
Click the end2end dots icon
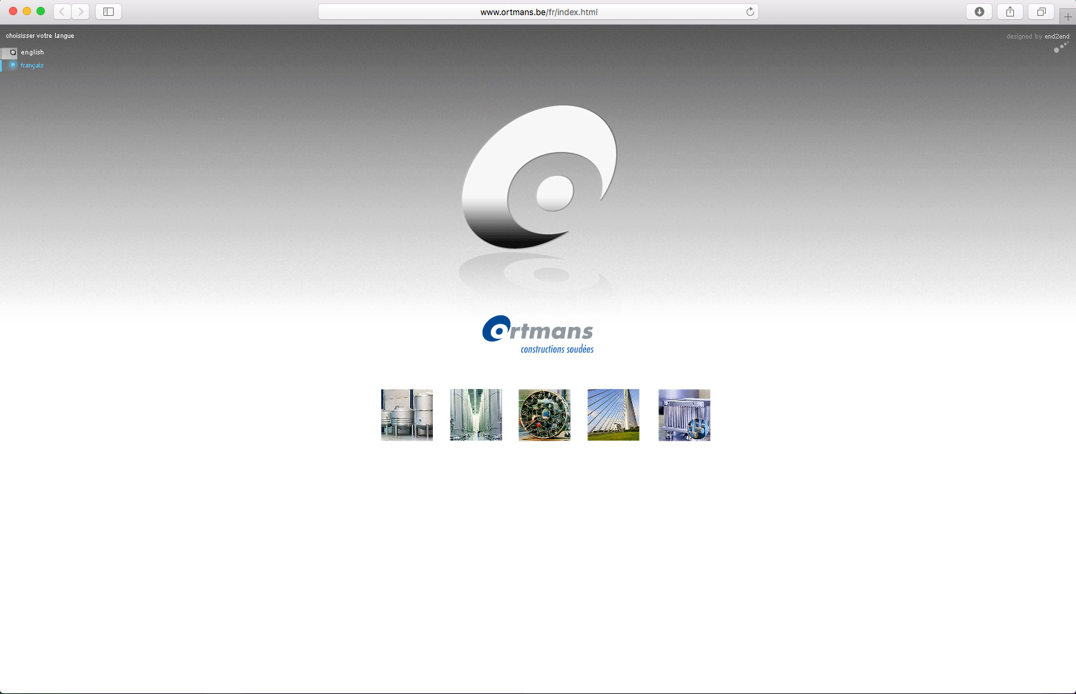tap(1061, 48)
